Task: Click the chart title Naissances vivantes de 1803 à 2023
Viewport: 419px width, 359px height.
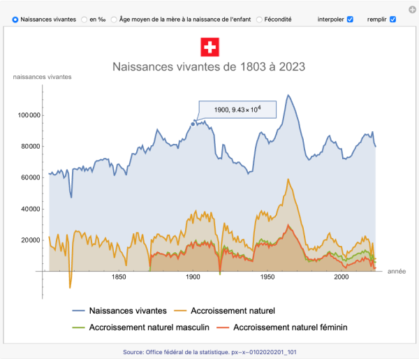Action: 209,67
